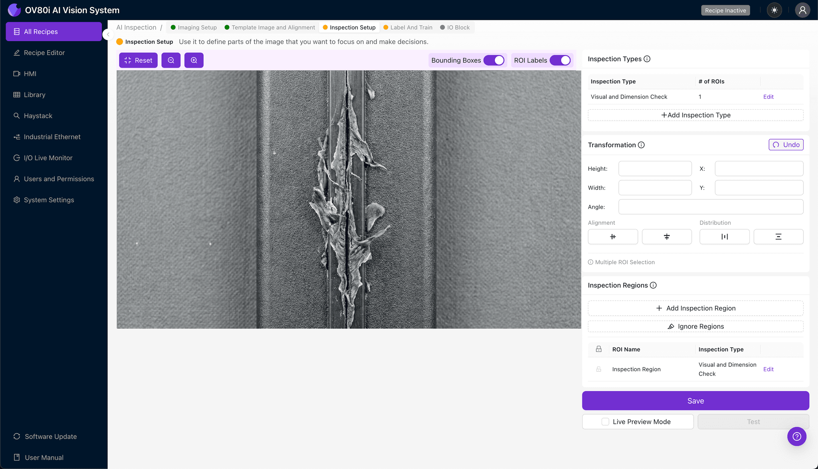Open the user profile avatar icon
818x469 pixels.
(x=802, y=10)
